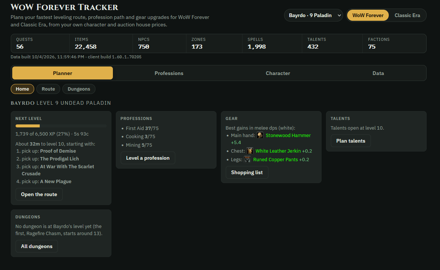Open the Professions tab
This screenshot has height=270, width=440.
(169, 73)
